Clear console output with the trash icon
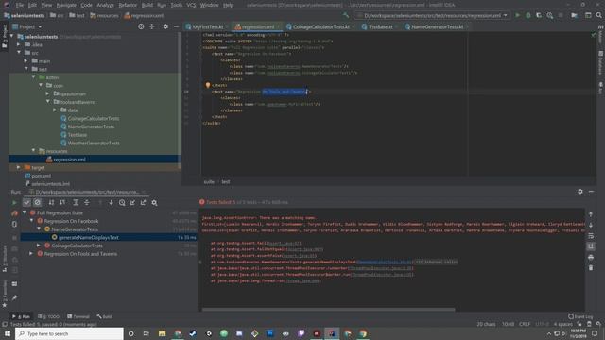Screen dimensions: 605x340 tap(591, 268)
